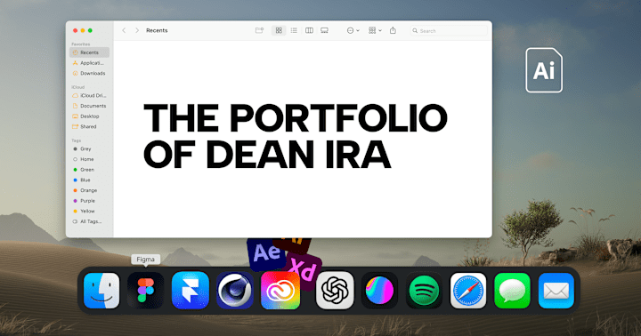Viewport: 641px width, 336px height.
Task: Click the Share toolbar button
Action: pyautogui.click(x=393, y=30)
